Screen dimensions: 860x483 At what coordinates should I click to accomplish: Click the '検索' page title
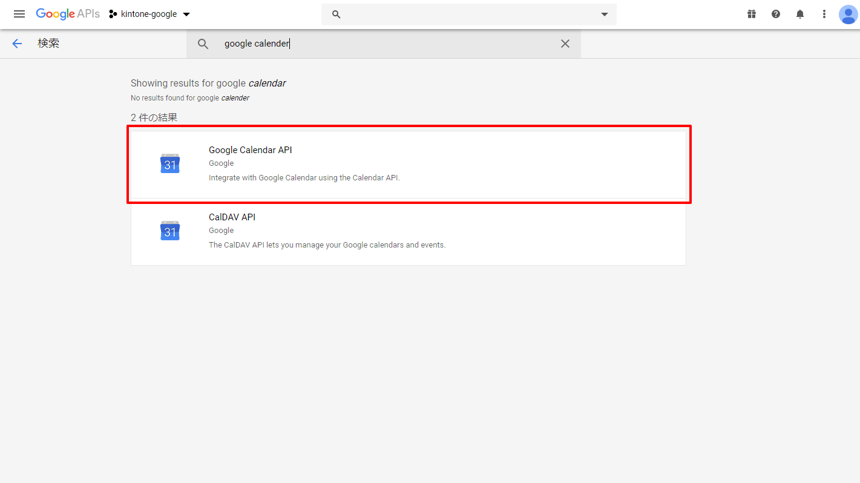pyautogui.click(x=48, y=44)
